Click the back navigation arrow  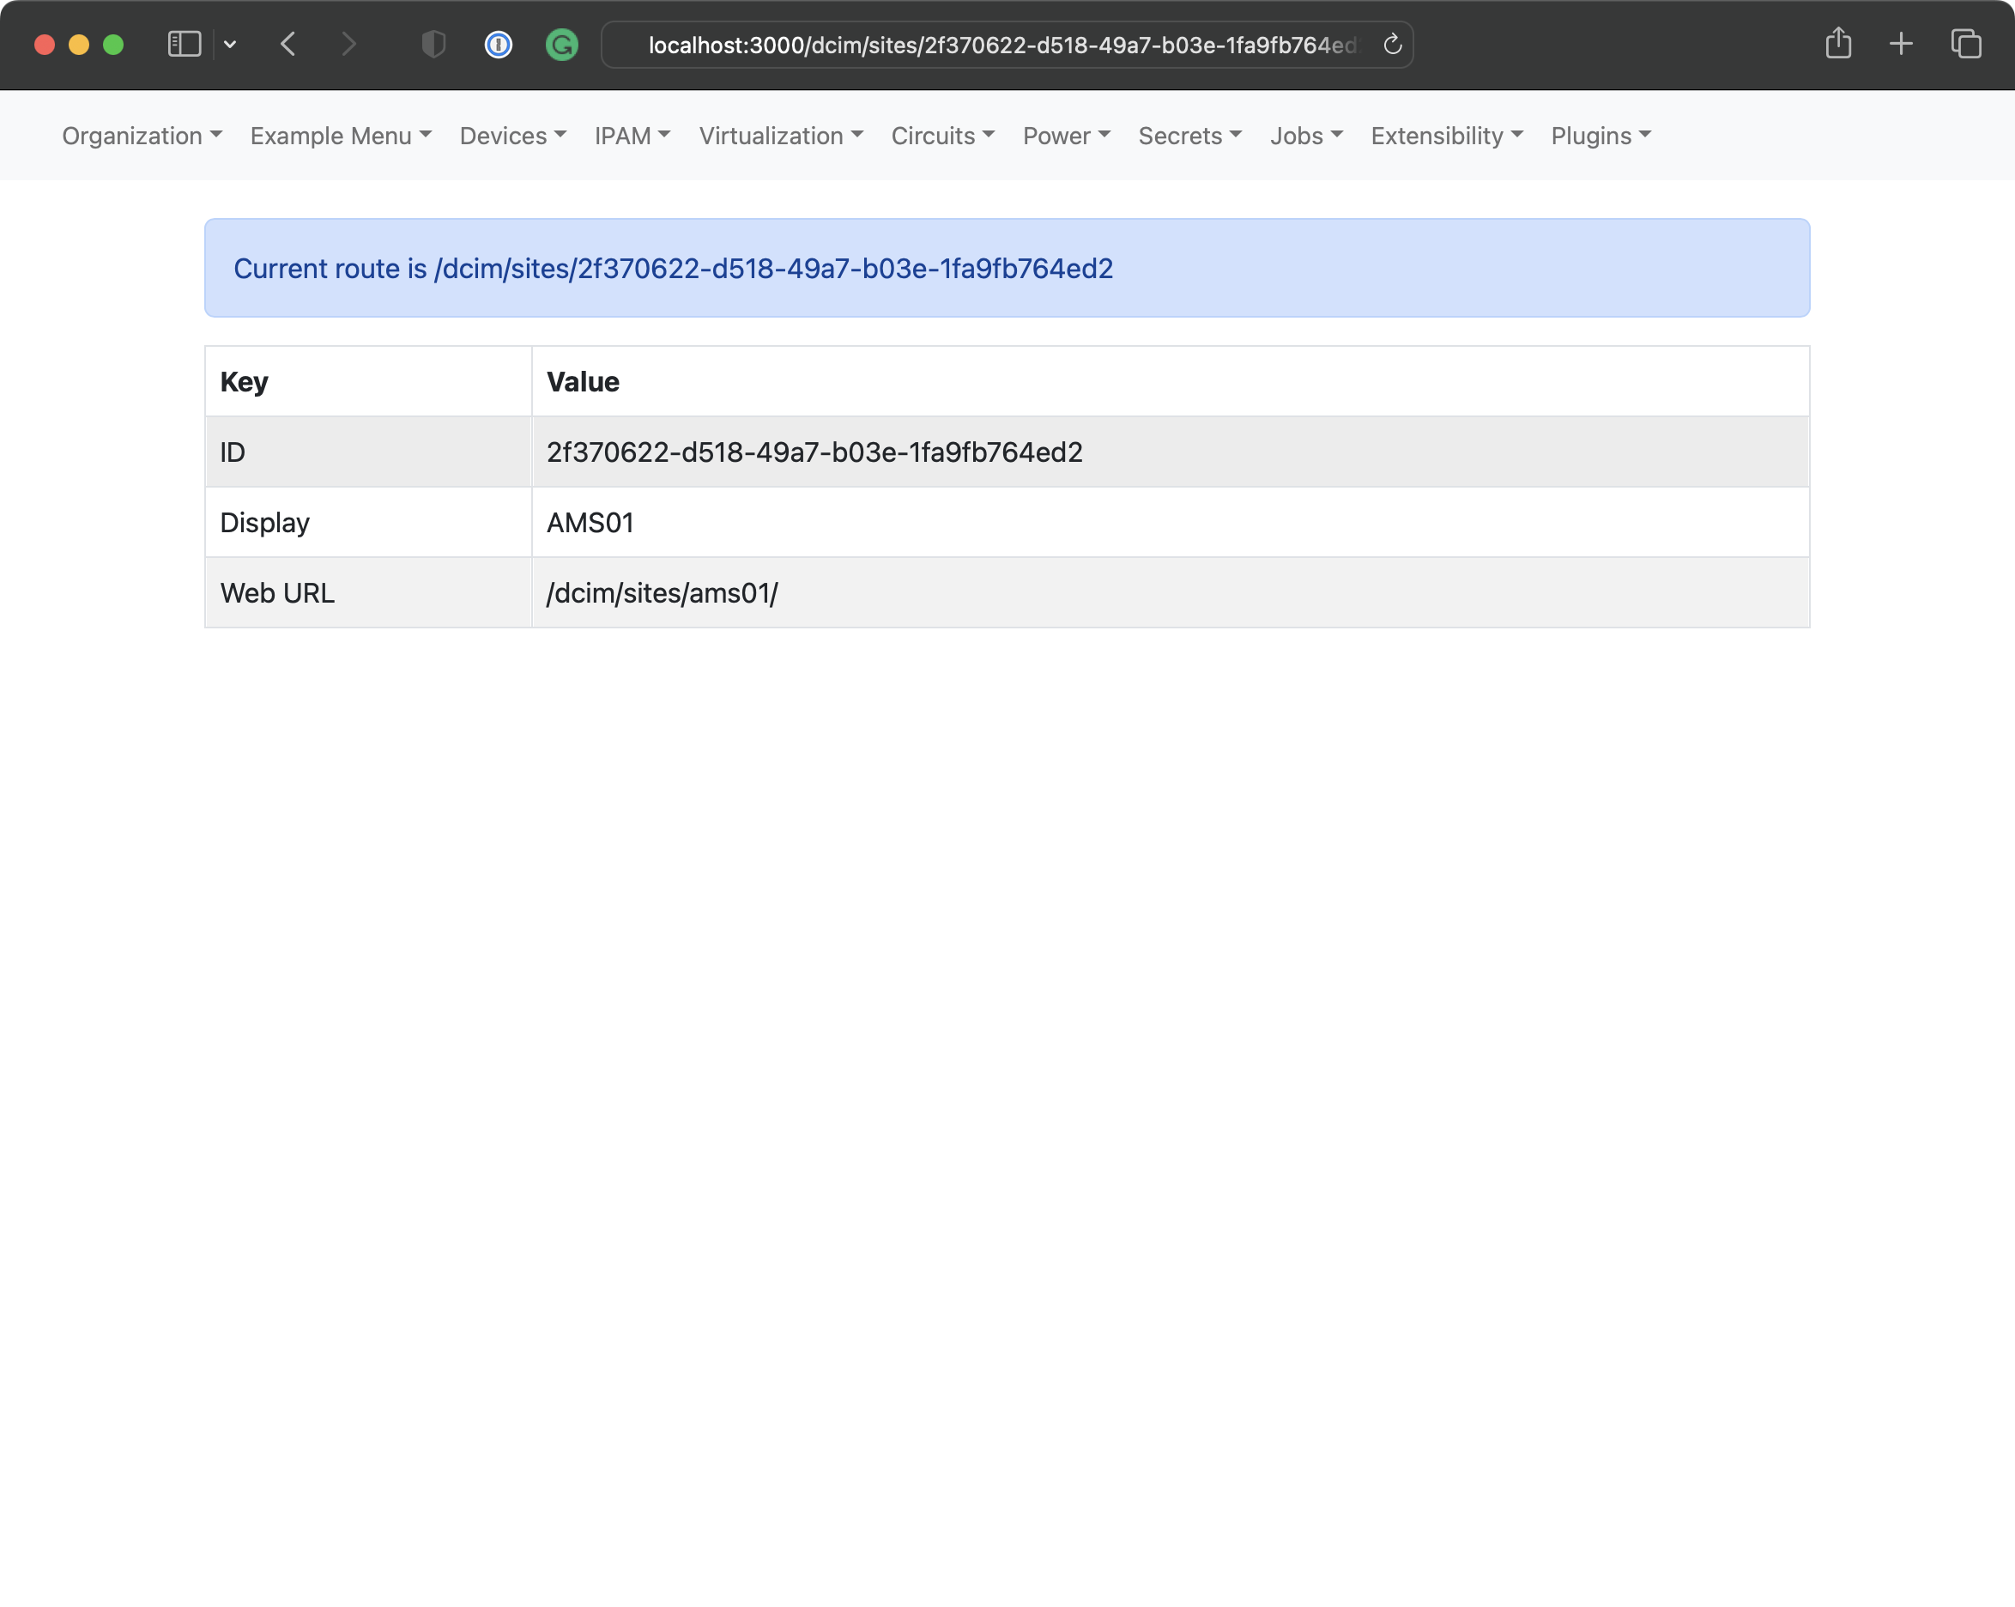pyautogui.click(x=287, y=44)
